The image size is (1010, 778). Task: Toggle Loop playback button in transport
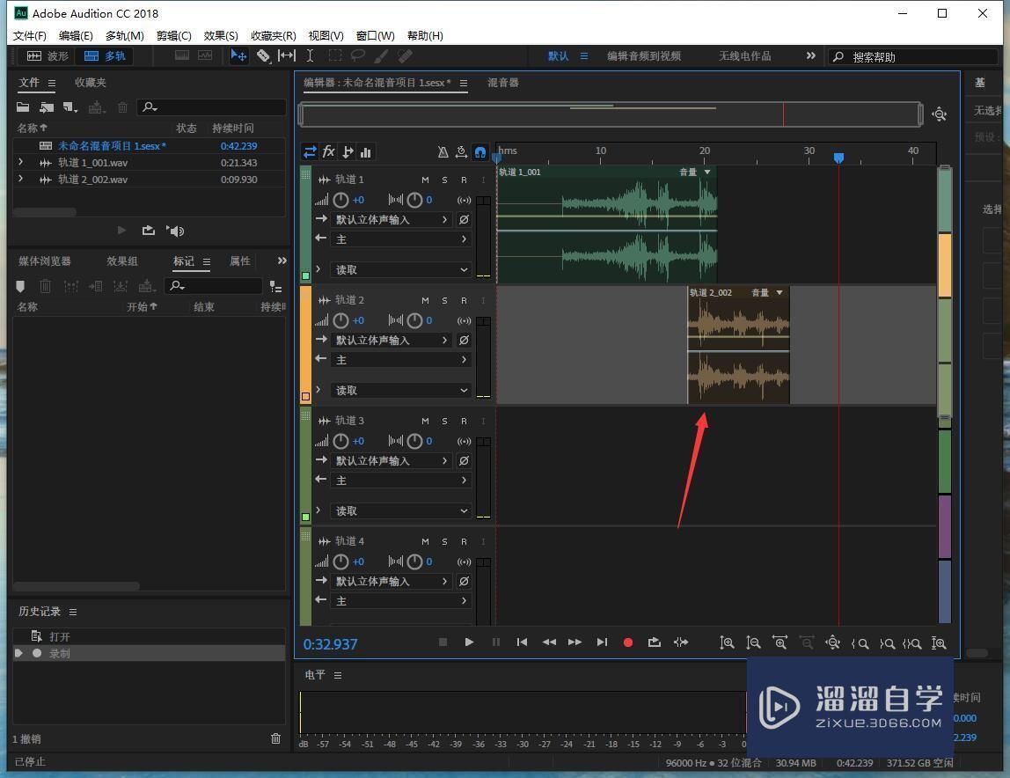(654, 642)
